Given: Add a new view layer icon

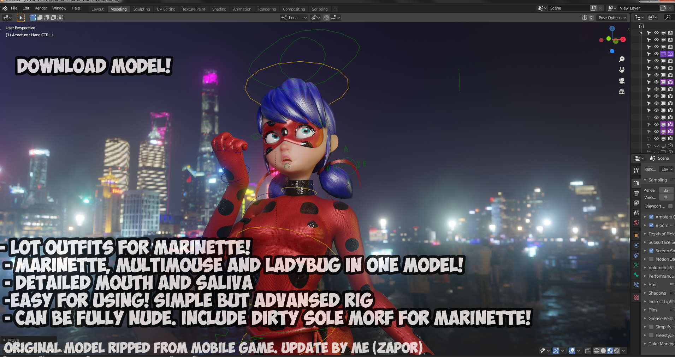Looking at the screenshot, I should [x=663, y=8].
